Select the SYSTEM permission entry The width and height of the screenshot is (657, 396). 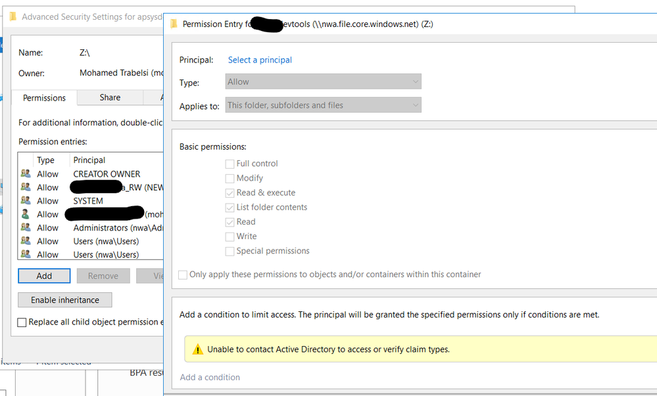(x=91, y=200)
